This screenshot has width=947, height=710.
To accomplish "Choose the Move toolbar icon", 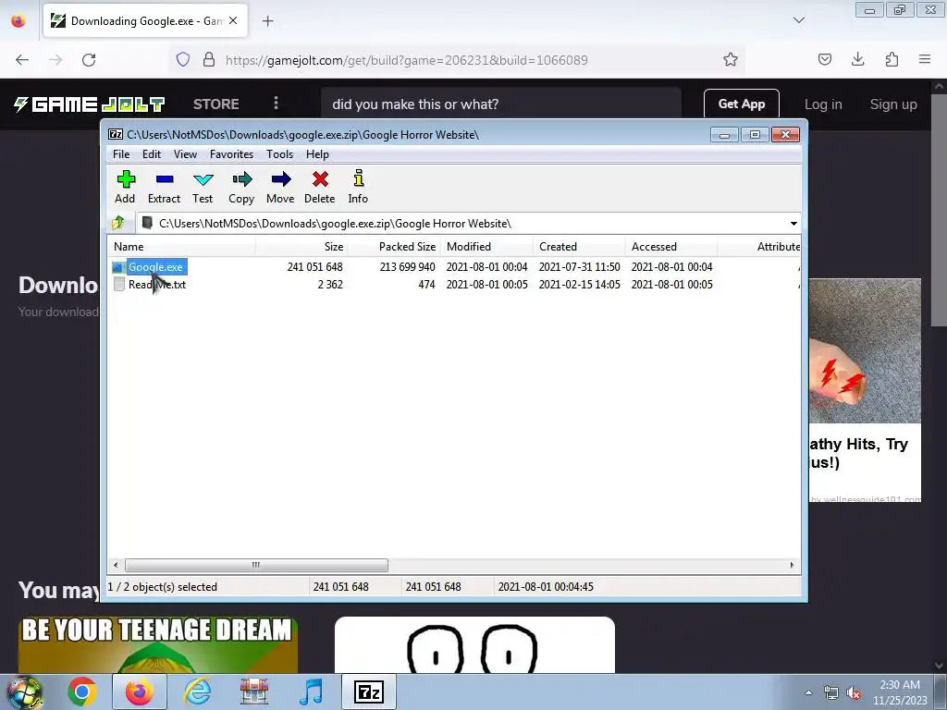I will coord(280,187).
